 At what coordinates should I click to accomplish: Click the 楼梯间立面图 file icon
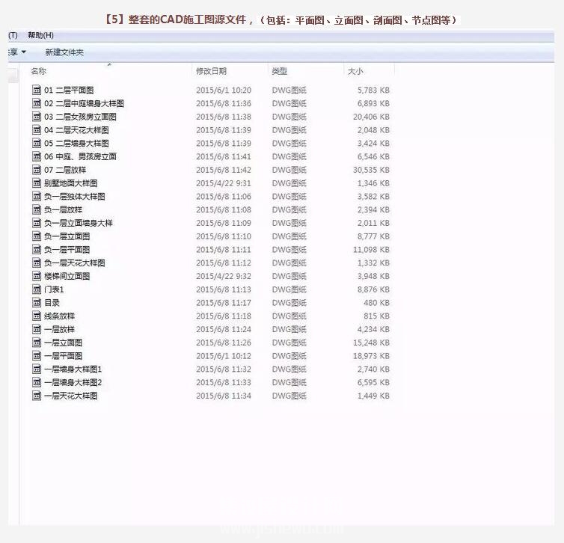pos(37,276)
